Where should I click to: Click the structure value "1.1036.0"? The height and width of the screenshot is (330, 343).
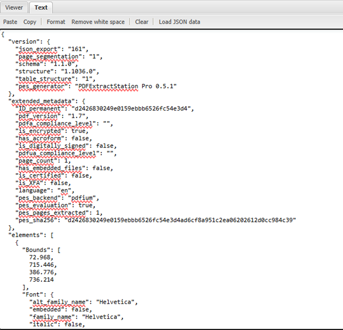[78, 71]
